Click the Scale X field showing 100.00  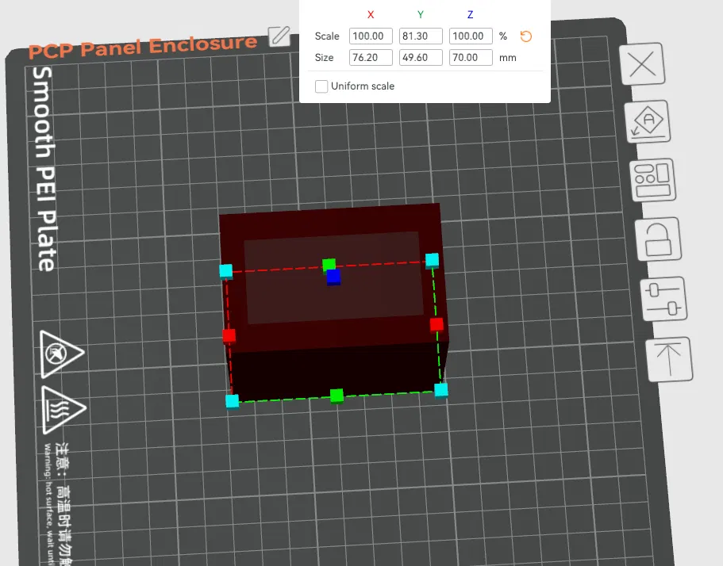pyautogui.click(x=371, y=36)
